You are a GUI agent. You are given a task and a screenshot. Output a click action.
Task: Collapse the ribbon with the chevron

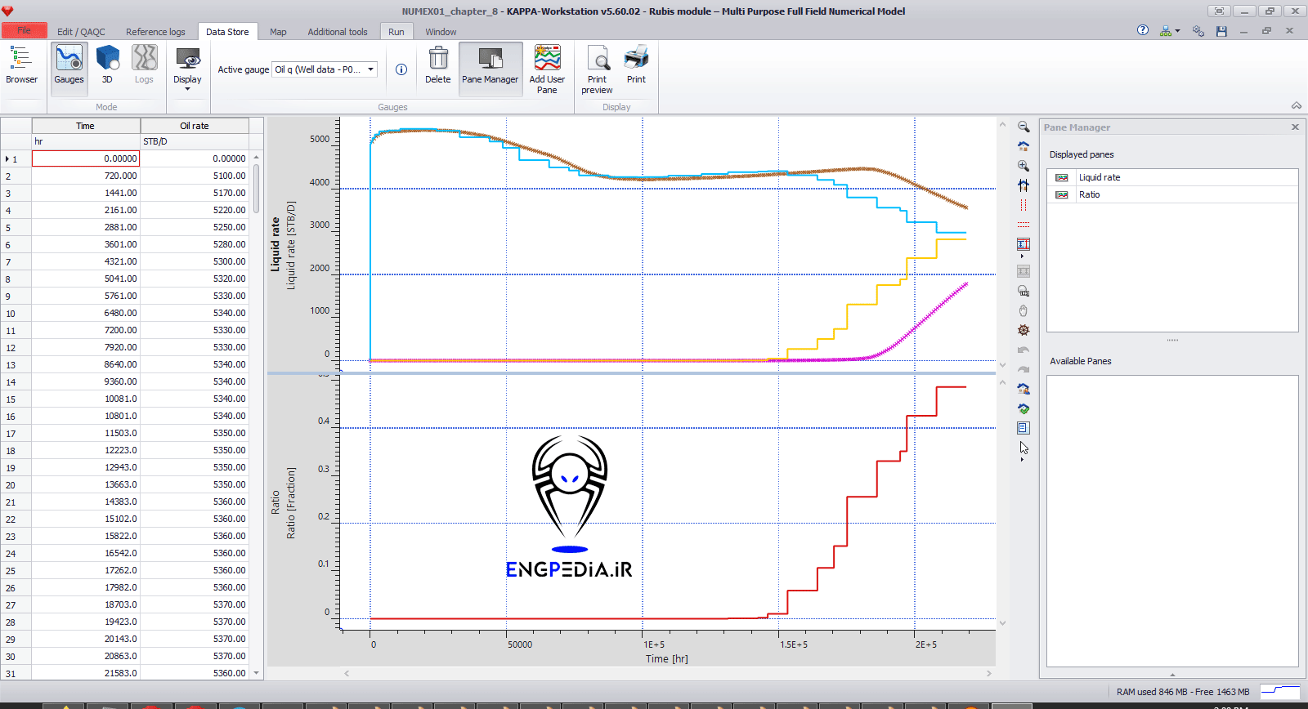1296,105
